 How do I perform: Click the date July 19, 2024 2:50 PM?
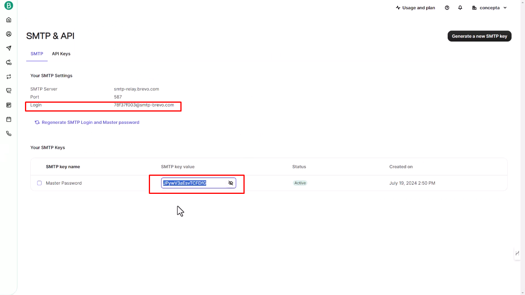coord(412,183)
